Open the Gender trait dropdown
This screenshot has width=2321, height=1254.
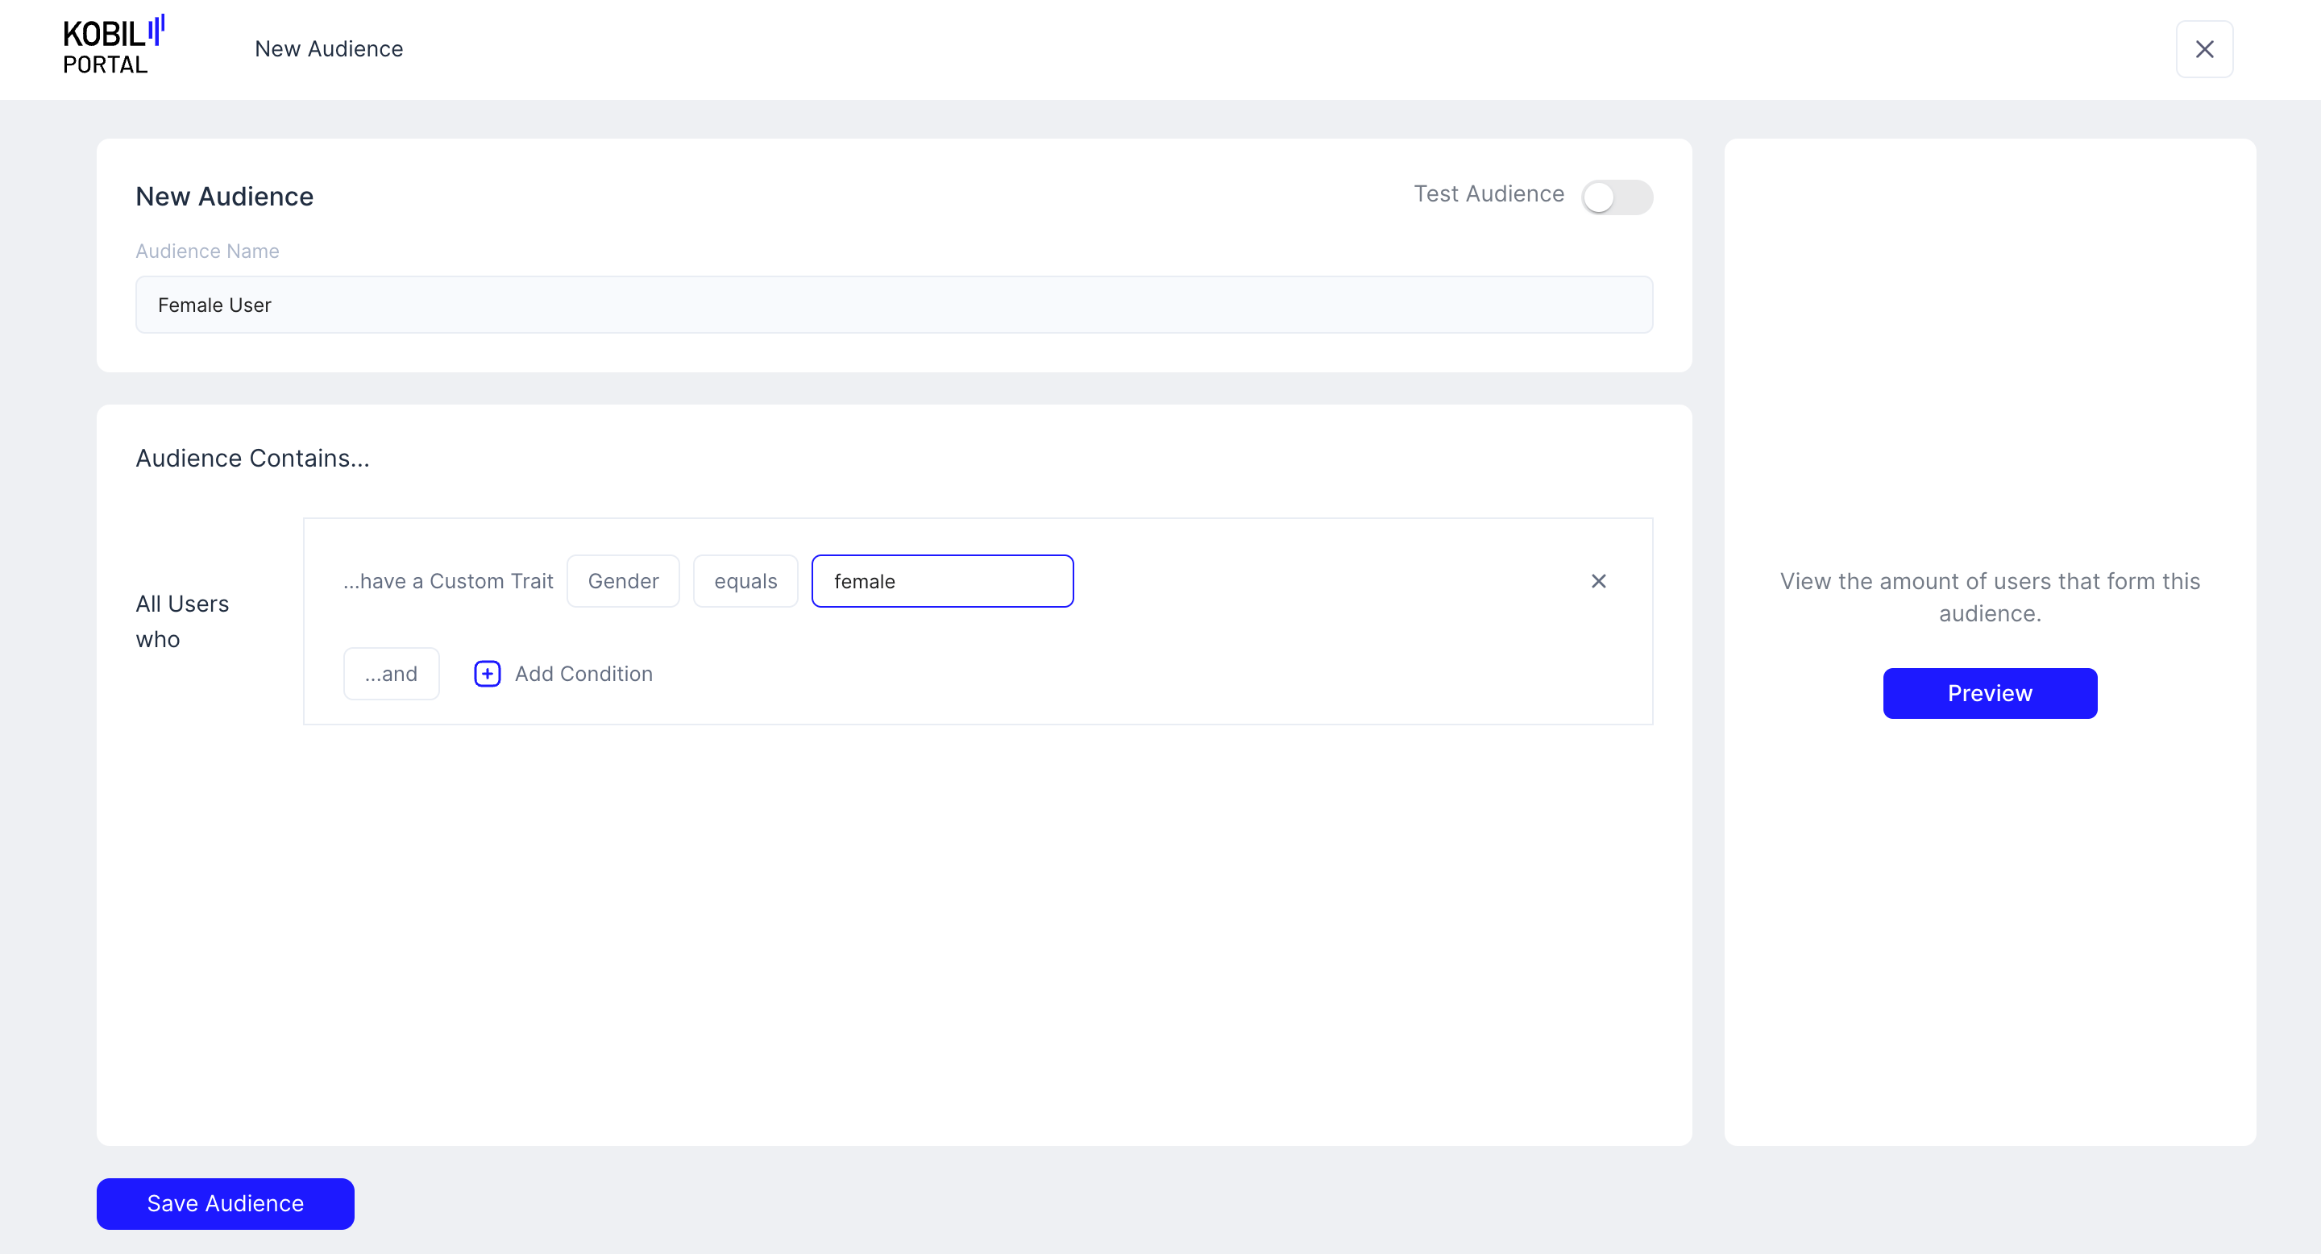coord(623,581)
